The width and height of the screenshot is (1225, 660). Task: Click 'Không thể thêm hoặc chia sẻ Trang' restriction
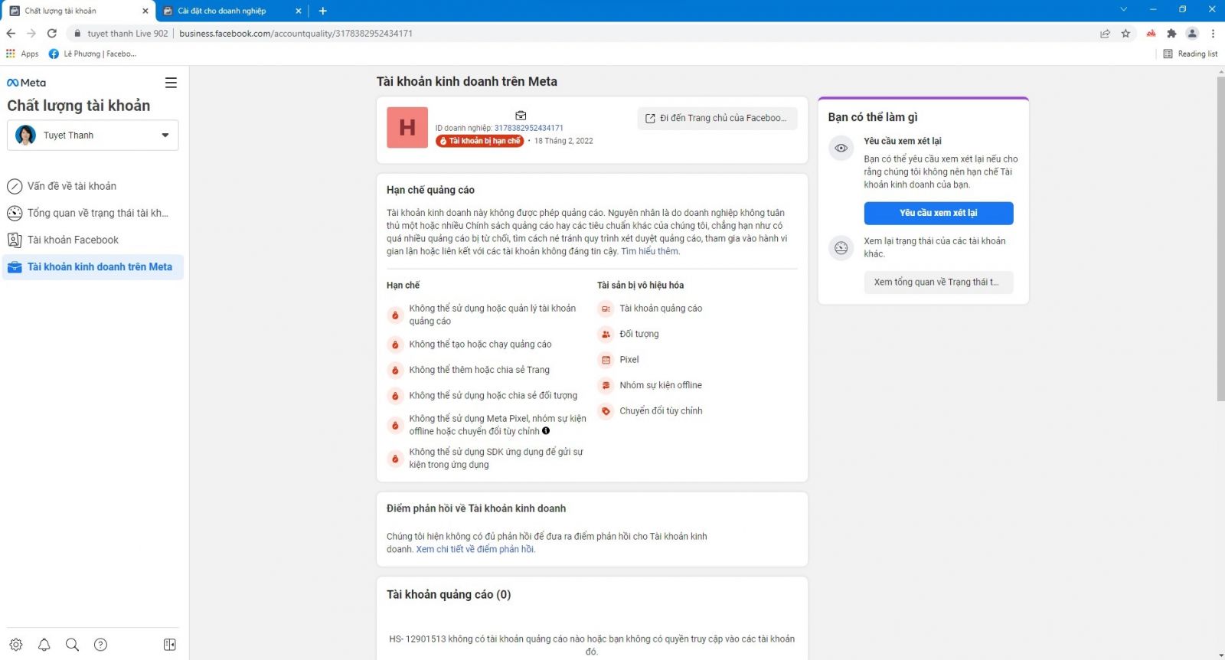click(479, 370)
